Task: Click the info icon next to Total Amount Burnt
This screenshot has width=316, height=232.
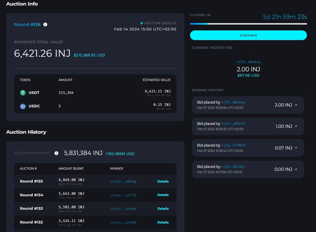Action: (x=57, y=153)
